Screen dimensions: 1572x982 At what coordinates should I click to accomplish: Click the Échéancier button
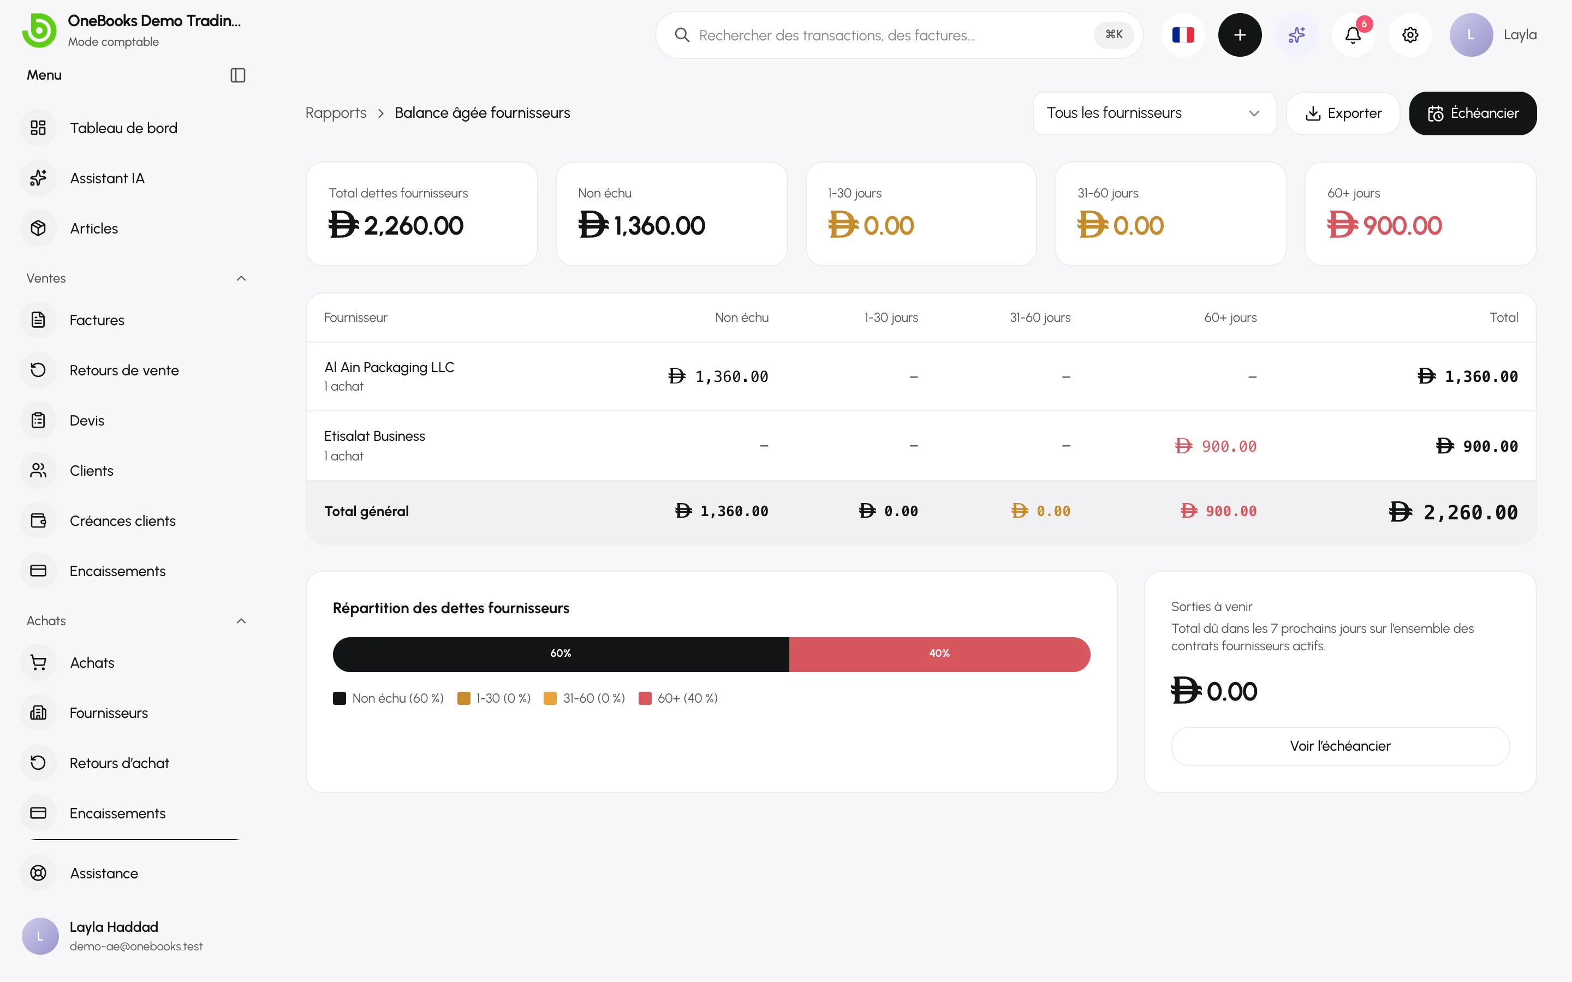(1473, 113)
